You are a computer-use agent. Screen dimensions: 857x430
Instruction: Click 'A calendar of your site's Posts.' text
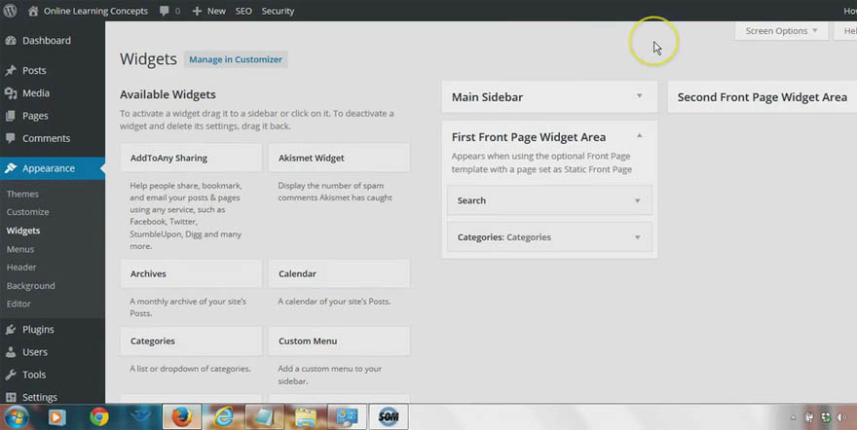coord(334,302)
